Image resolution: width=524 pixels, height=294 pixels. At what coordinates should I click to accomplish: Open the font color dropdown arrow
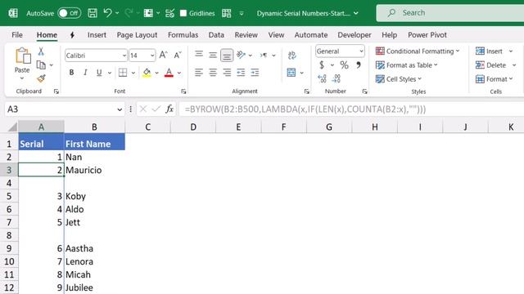tap(179, 73)
